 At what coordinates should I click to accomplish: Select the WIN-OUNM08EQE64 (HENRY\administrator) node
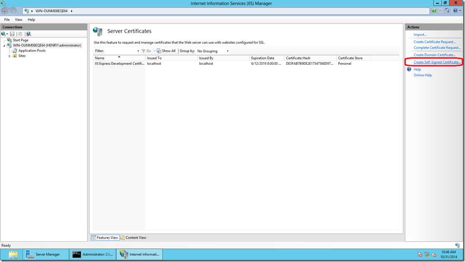click(47, 45)
